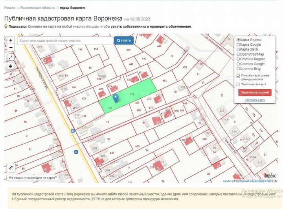Click parcel number 443 on map

click(131, 64)
